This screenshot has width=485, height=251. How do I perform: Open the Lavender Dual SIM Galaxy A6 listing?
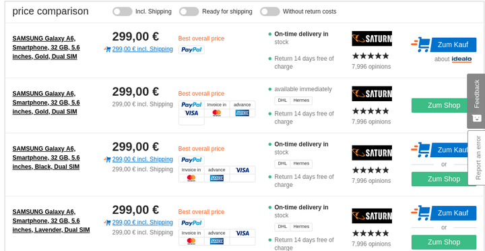point(51,221)
